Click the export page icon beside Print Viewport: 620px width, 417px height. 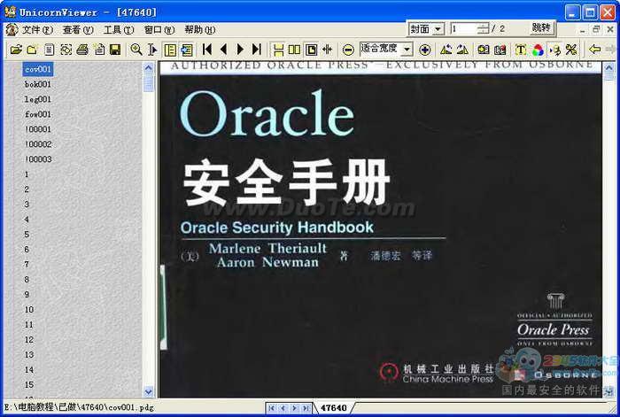99,50
